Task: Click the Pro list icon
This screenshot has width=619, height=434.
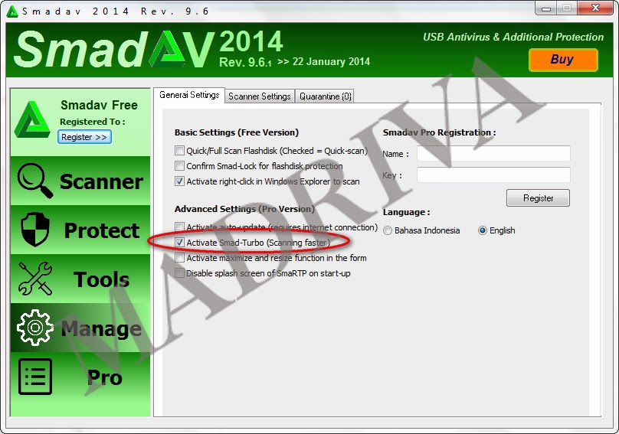Action: 35,377
